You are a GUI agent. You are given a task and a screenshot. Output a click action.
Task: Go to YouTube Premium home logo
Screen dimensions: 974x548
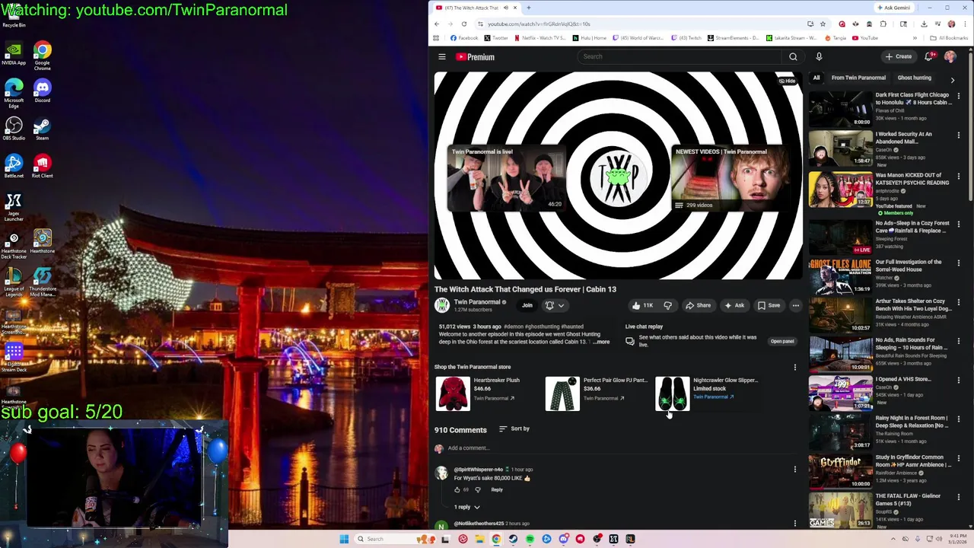coord(475,57)
